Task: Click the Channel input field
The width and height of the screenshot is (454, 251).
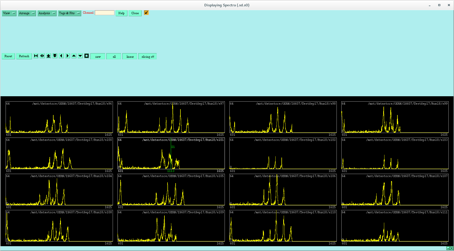Action: click(x=105, y=13)
